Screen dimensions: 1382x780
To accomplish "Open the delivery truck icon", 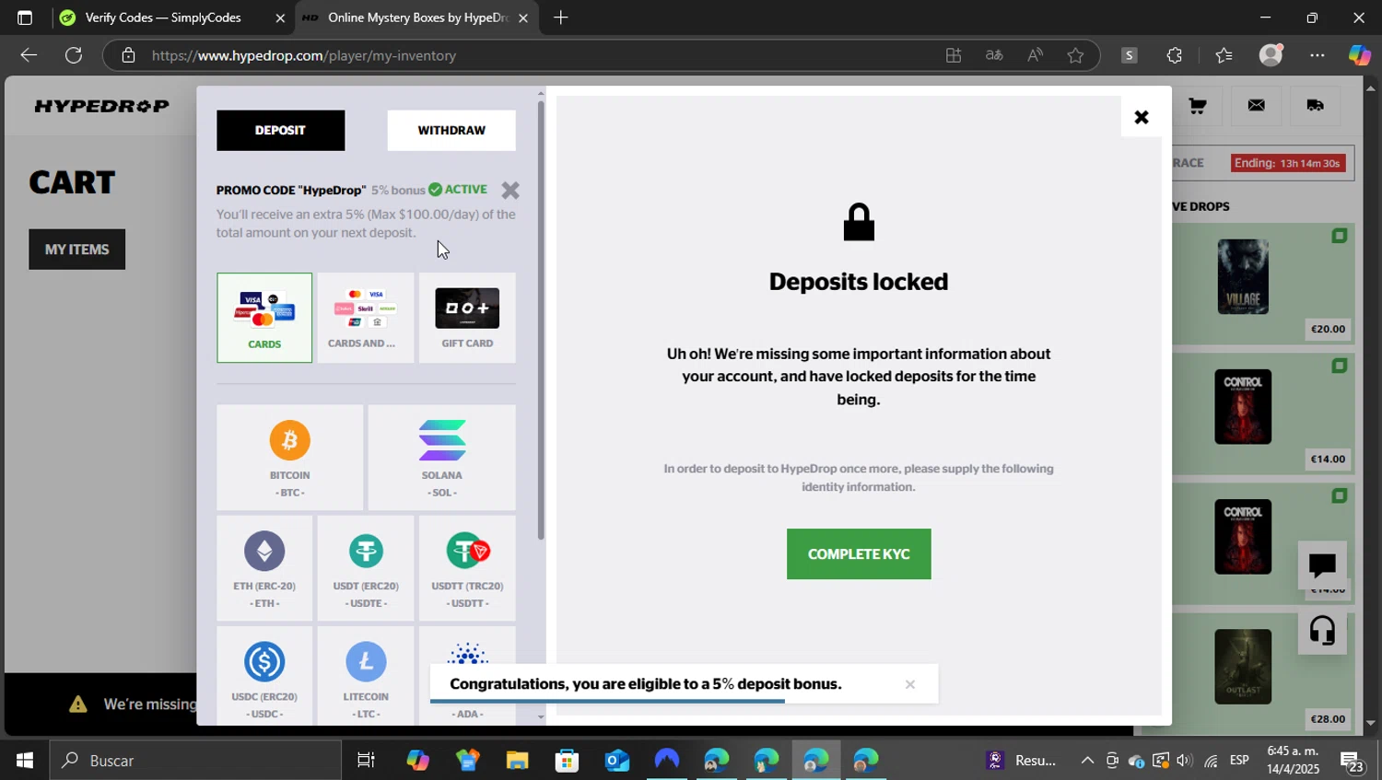I will click(1315, 106).
